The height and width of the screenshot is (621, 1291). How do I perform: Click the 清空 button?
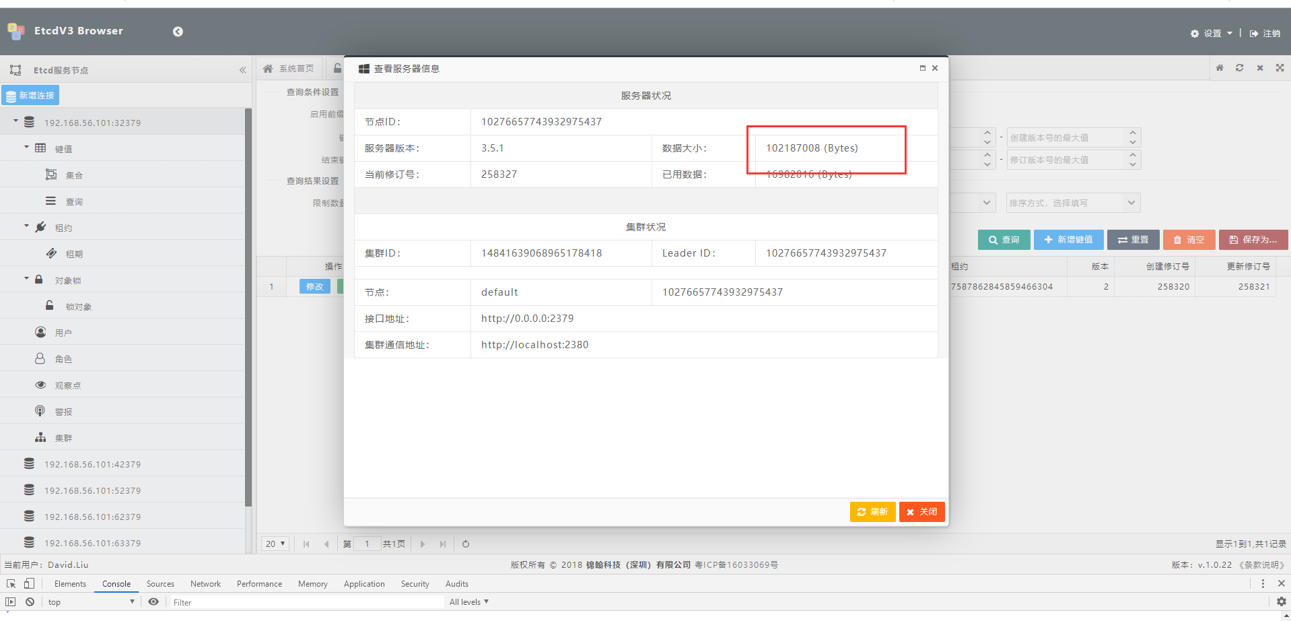[x=1189, y=240]
